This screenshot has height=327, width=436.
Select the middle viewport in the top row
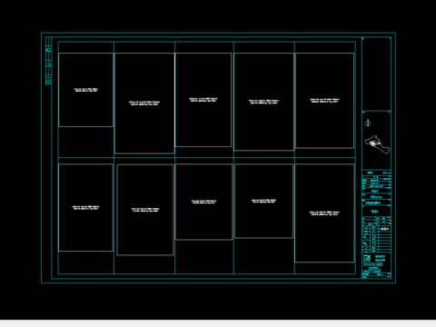pos(203,100)
